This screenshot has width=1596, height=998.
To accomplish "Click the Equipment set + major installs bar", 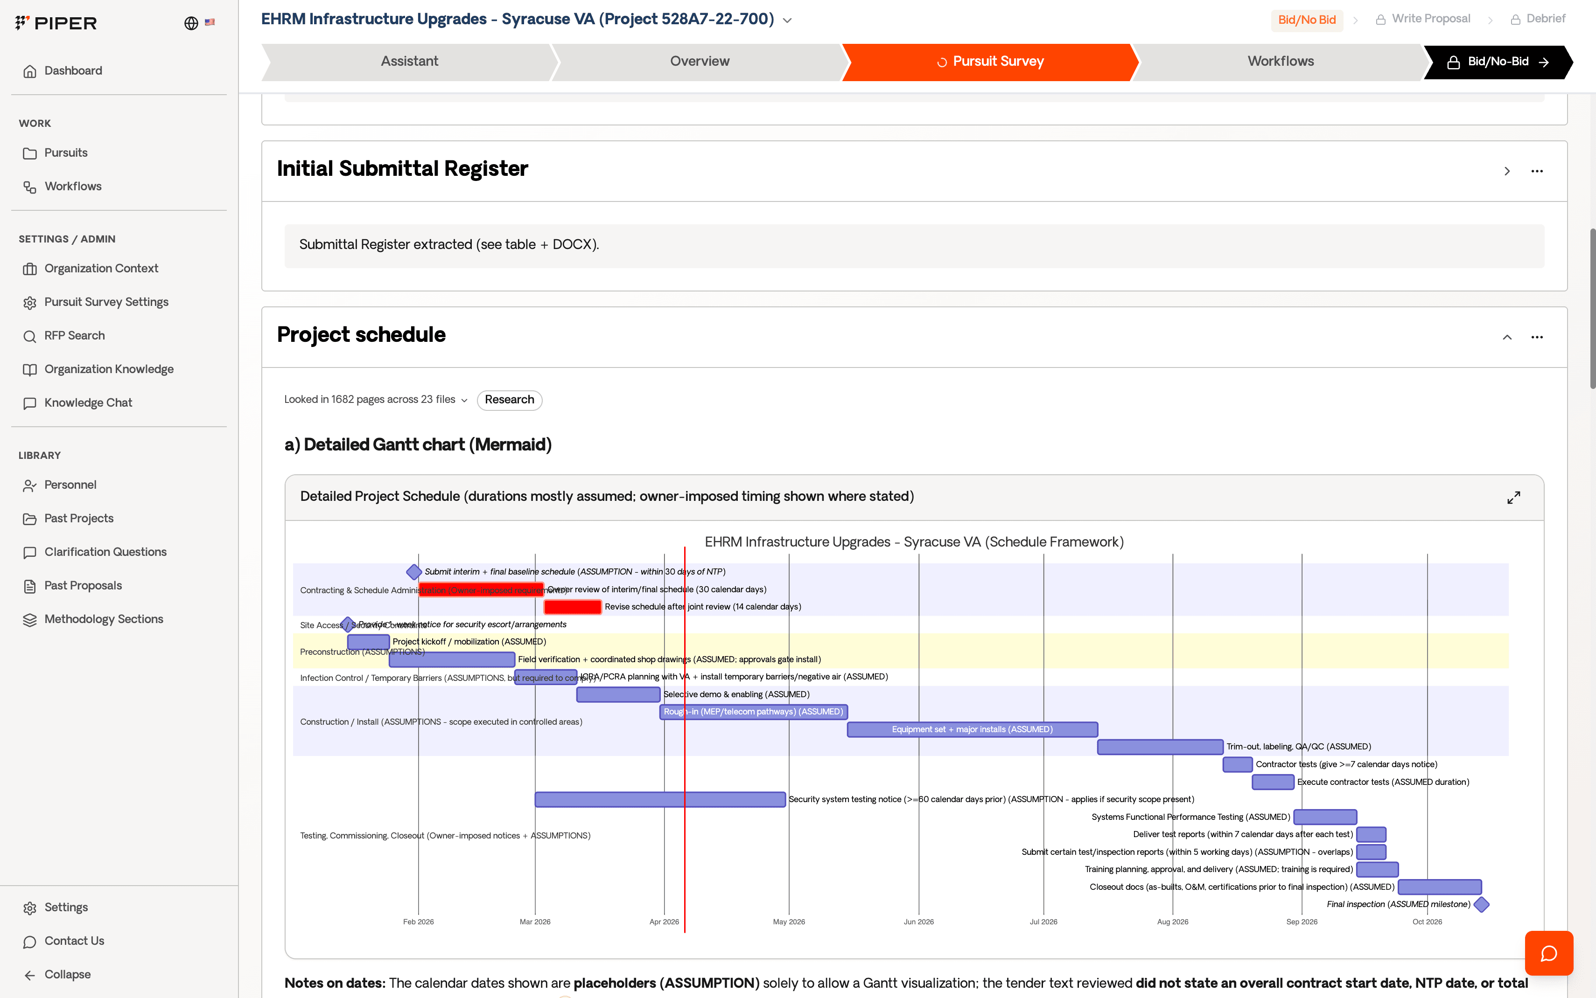I will point(972,729).
